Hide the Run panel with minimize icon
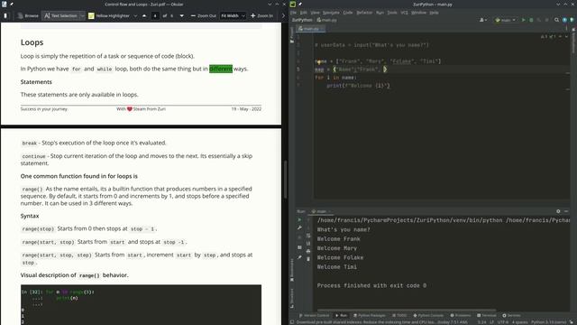The image size is (577, 325). tap(566, 211)
